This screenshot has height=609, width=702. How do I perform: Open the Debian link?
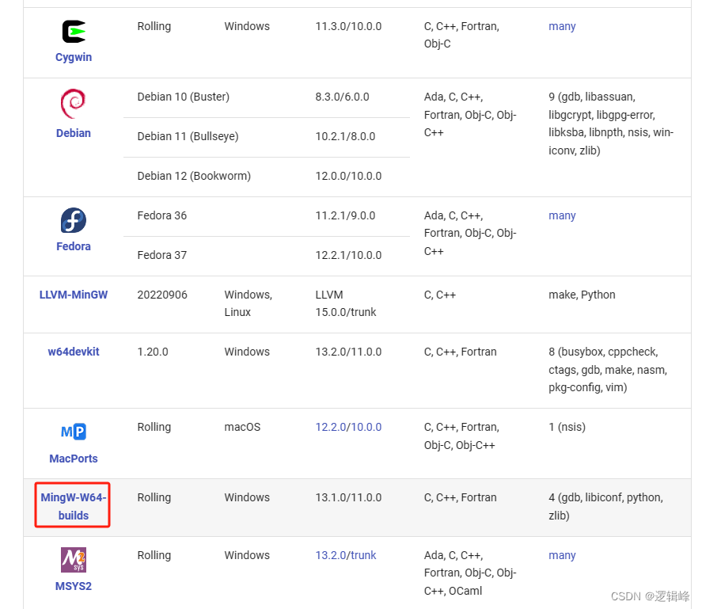74,133
